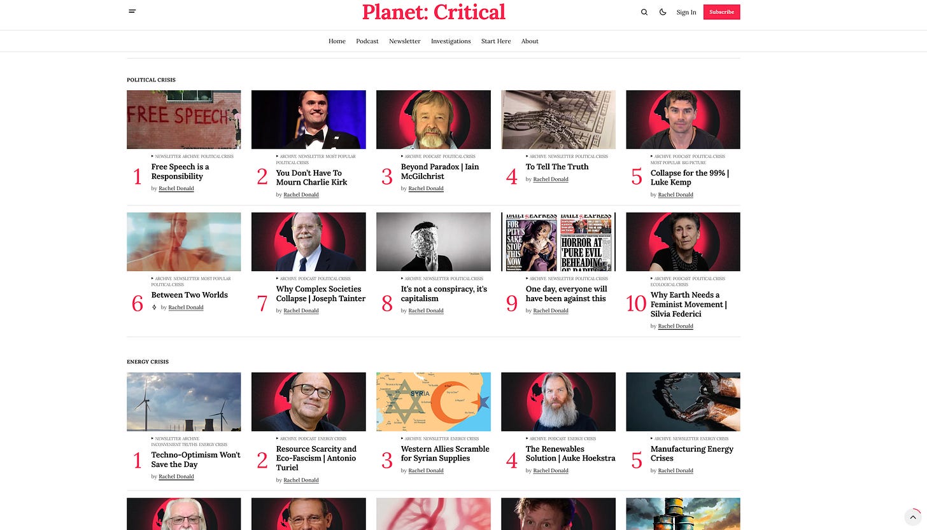Click the ENERGY CRISIS section heading
927x530 pixels.
tap(148, 362)
